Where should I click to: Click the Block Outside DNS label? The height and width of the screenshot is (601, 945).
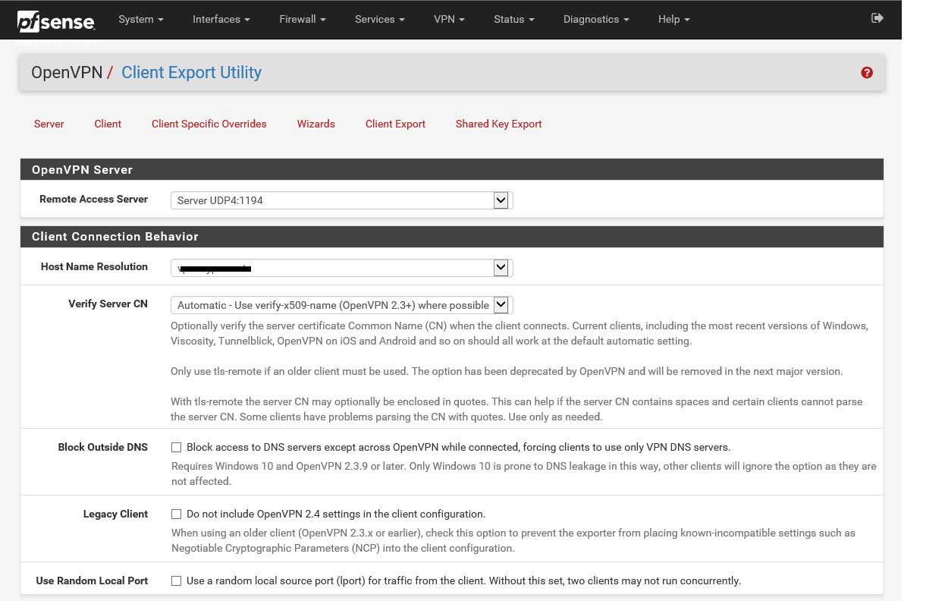(102, 447)
